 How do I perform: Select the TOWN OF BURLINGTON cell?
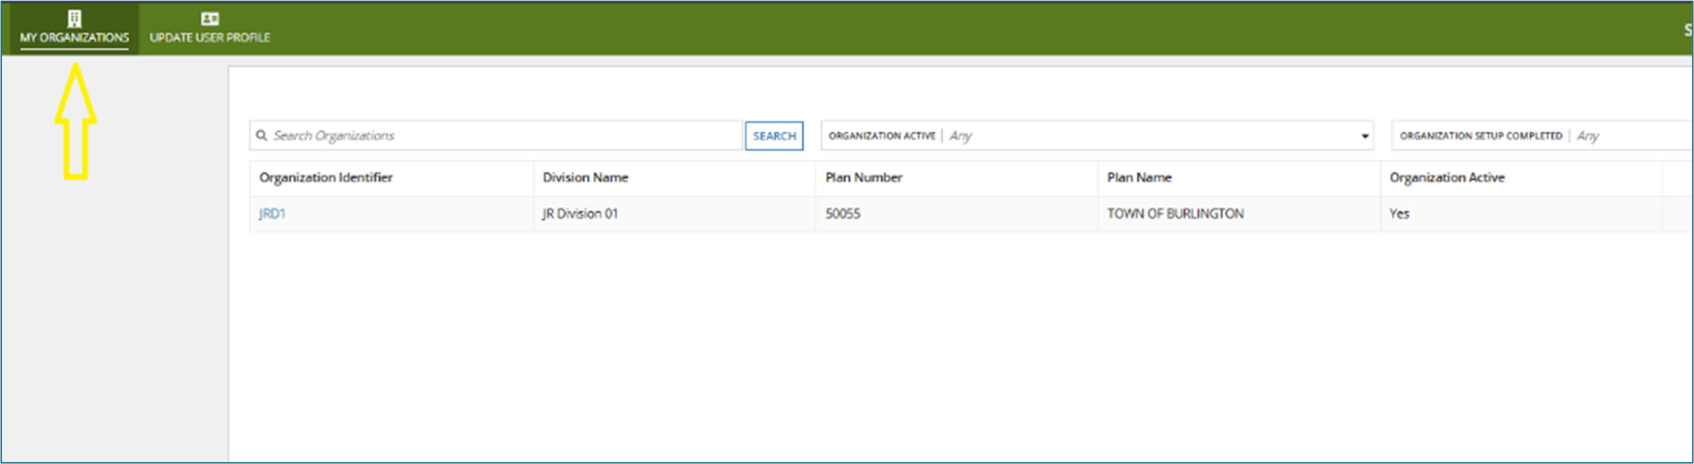(1175, 214)
